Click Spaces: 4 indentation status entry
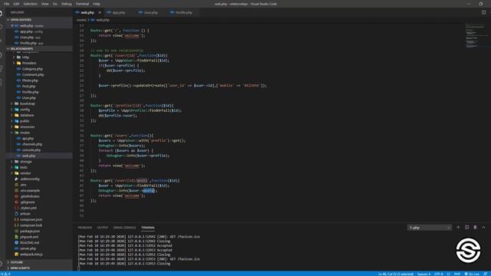The width and height of the screenshot is (491, 276). tap(423, 274)
